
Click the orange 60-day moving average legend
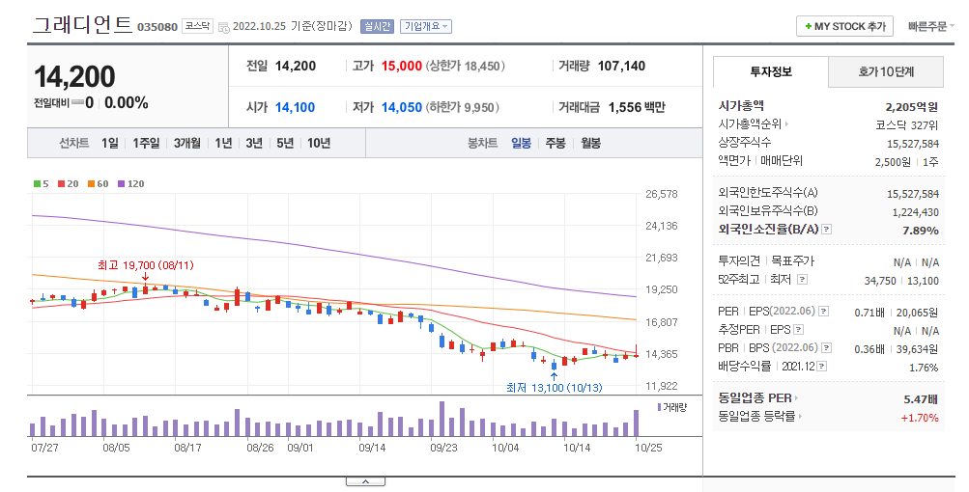(98, 184)
